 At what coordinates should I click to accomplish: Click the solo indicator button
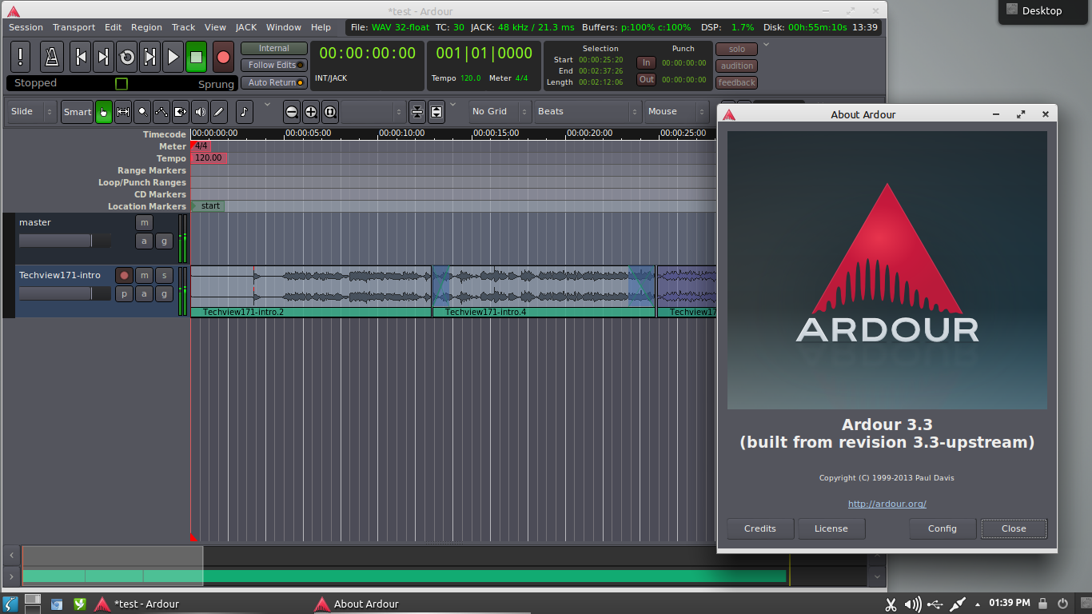[736, 49]
